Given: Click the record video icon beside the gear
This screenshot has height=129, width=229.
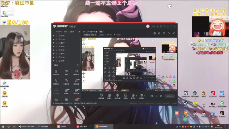Looking at the screenshot, I should pos(152,96).
